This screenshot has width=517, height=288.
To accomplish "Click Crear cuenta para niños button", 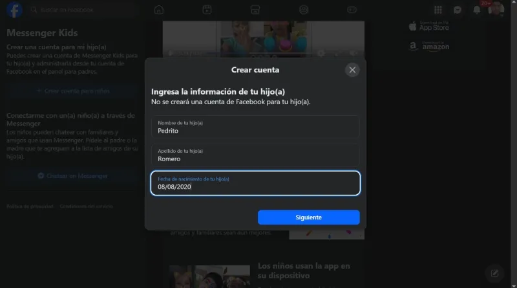I will pos(73,91).
